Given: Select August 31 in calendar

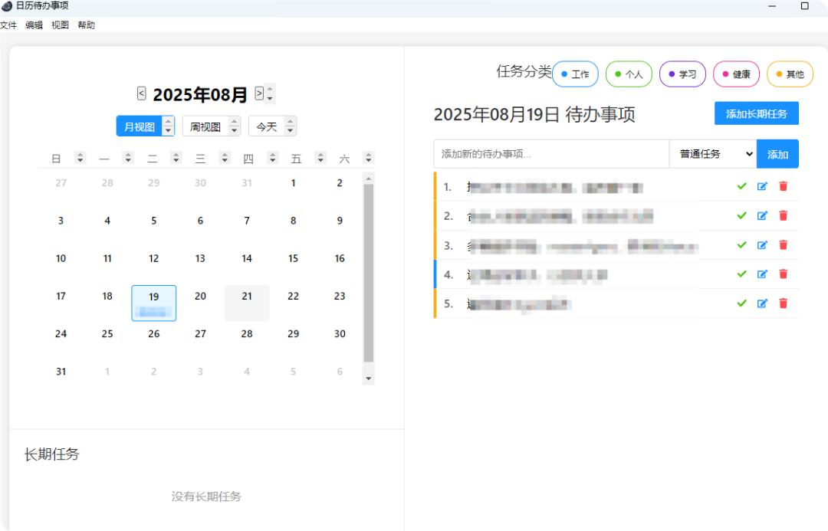Looking at the screenshot, I should click(x=61, y=372).
